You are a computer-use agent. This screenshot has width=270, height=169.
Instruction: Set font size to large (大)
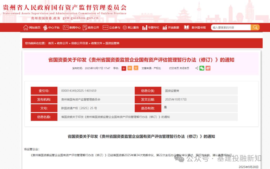[x=136, y=68]
